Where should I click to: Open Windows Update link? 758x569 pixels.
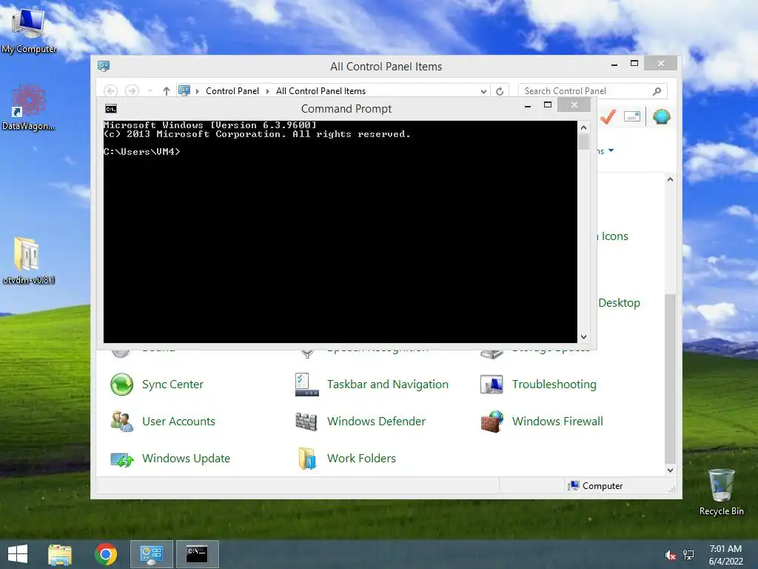186,458
